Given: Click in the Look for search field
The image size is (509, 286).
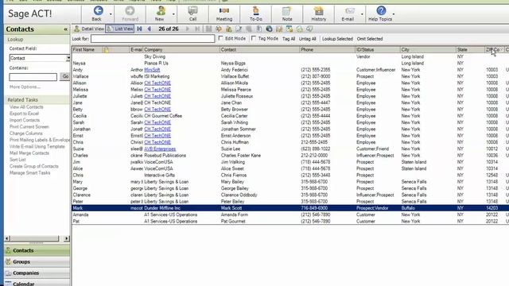Looking at the screenshot, I should 153,39.
